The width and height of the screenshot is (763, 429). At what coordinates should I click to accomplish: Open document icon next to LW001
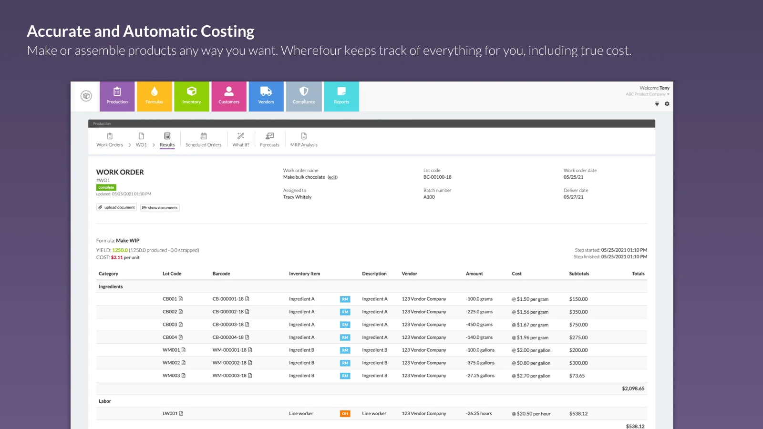(x=181, y=413)
